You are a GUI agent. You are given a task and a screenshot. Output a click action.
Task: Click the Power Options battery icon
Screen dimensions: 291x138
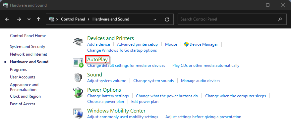[x=77, y=93]
